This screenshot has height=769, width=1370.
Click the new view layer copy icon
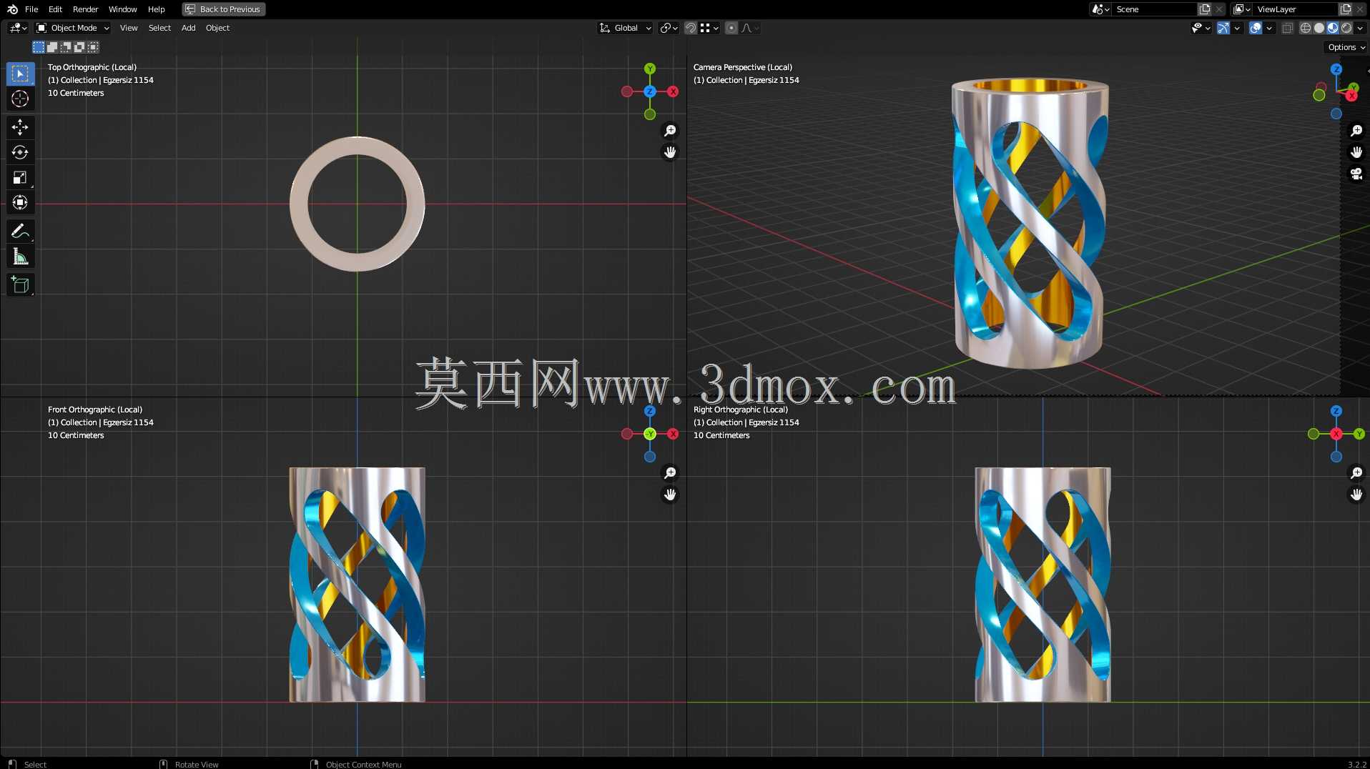[x=1346, y=9]
